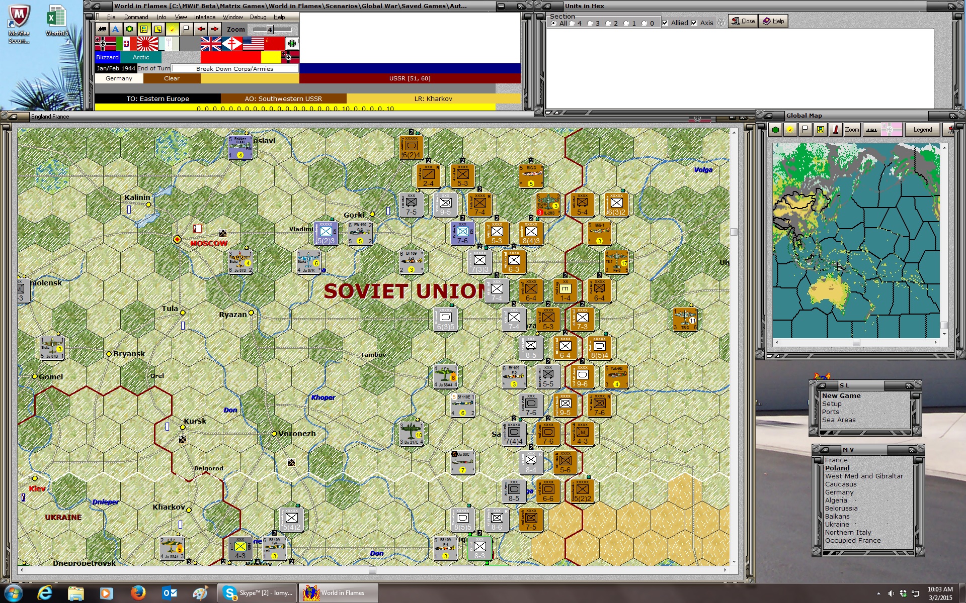Open the Command menu
The width and height of the screenshot is (966, 603).
[x=136, y=17]
